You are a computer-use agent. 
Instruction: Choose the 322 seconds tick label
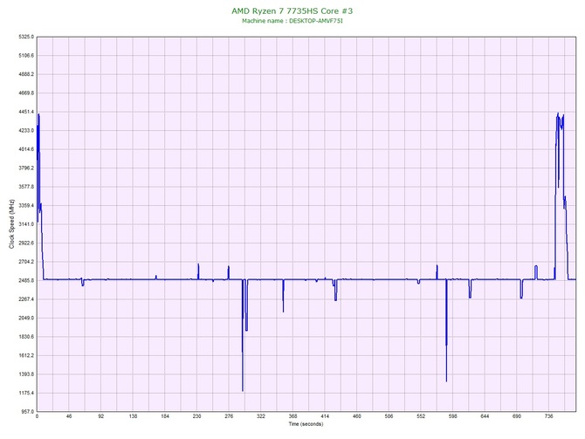(x=261, y=416)
